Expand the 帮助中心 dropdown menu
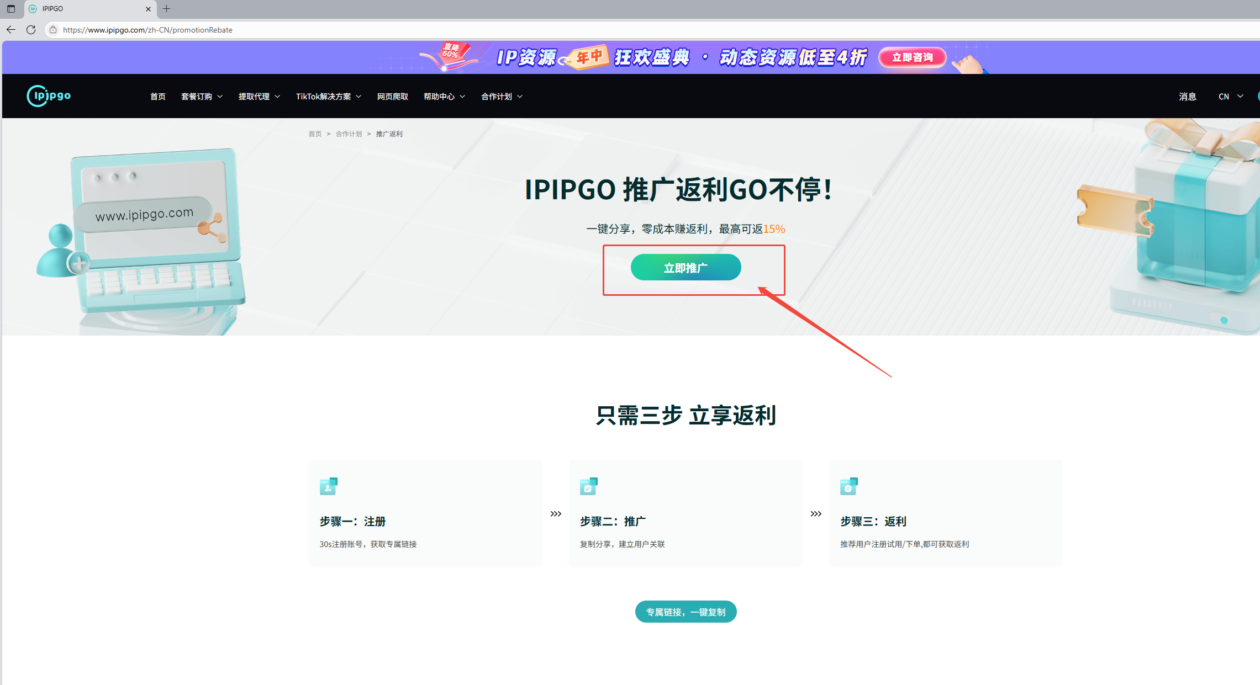Viewport: 1260px width, 685px height. click(x=445, y=97)
